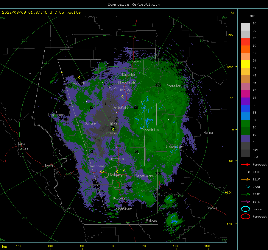Select the red 60-65 dBZ color swatch
The image size is (268, 250).
[x=245, y=42]
